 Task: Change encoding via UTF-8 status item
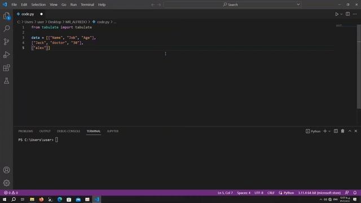(259, 193)
